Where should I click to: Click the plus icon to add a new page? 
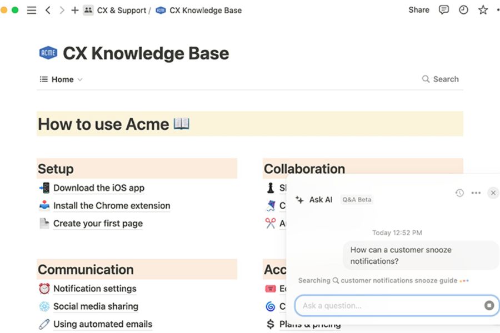[x=74, y=10]
